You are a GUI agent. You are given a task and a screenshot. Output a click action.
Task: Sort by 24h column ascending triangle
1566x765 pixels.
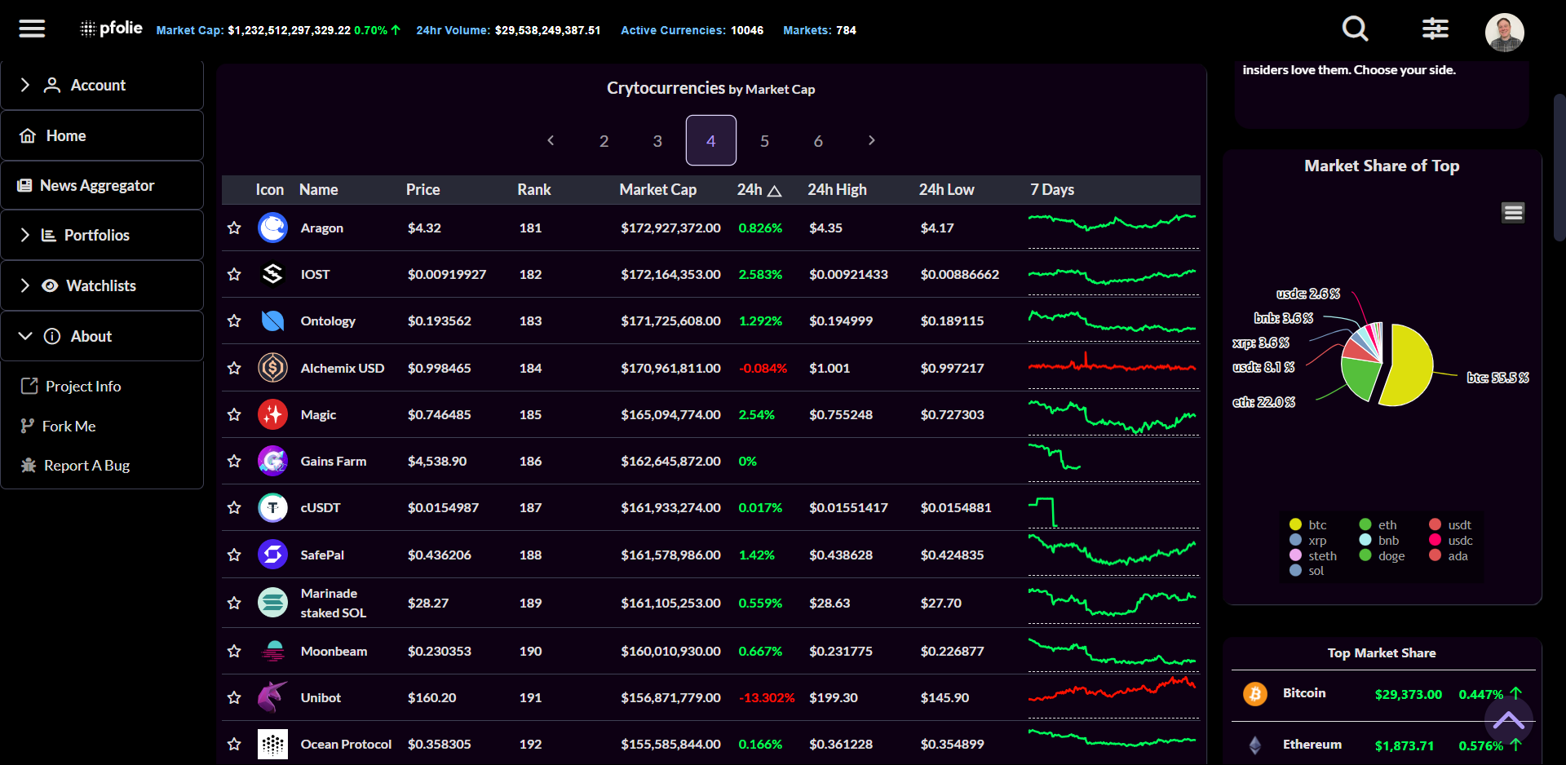775,191
